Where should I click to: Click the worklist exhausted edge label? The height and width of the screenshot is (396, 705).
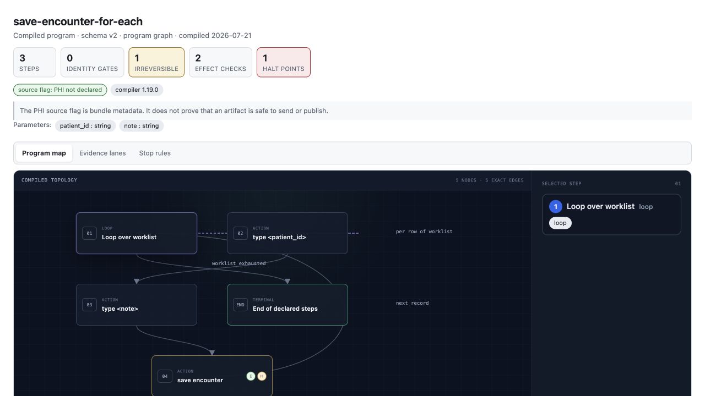(x=239, y=263)
